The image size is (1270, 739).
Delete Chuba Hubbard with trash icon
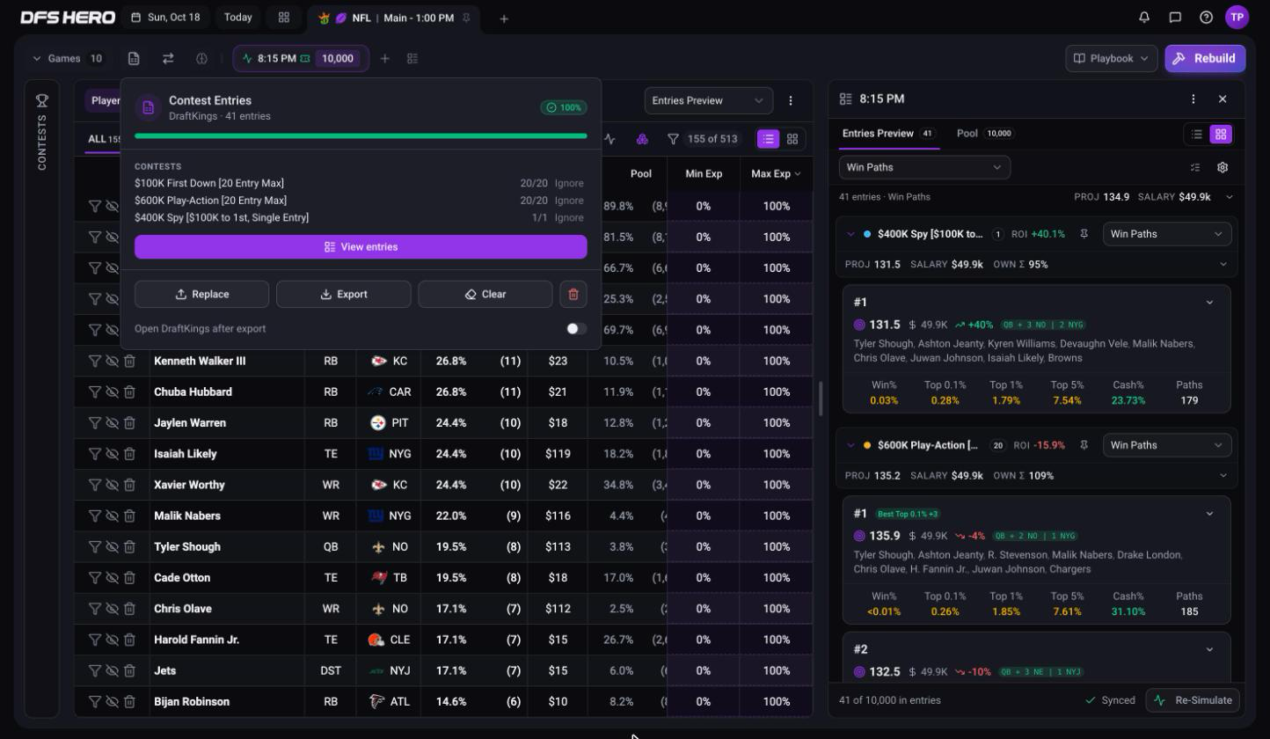129,391
